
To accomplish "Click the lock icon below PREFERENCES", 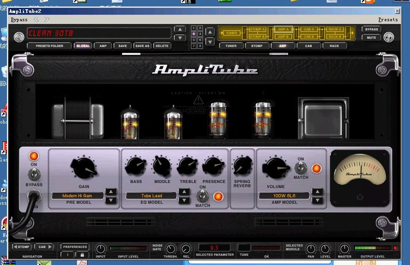I will pos(82,254).
